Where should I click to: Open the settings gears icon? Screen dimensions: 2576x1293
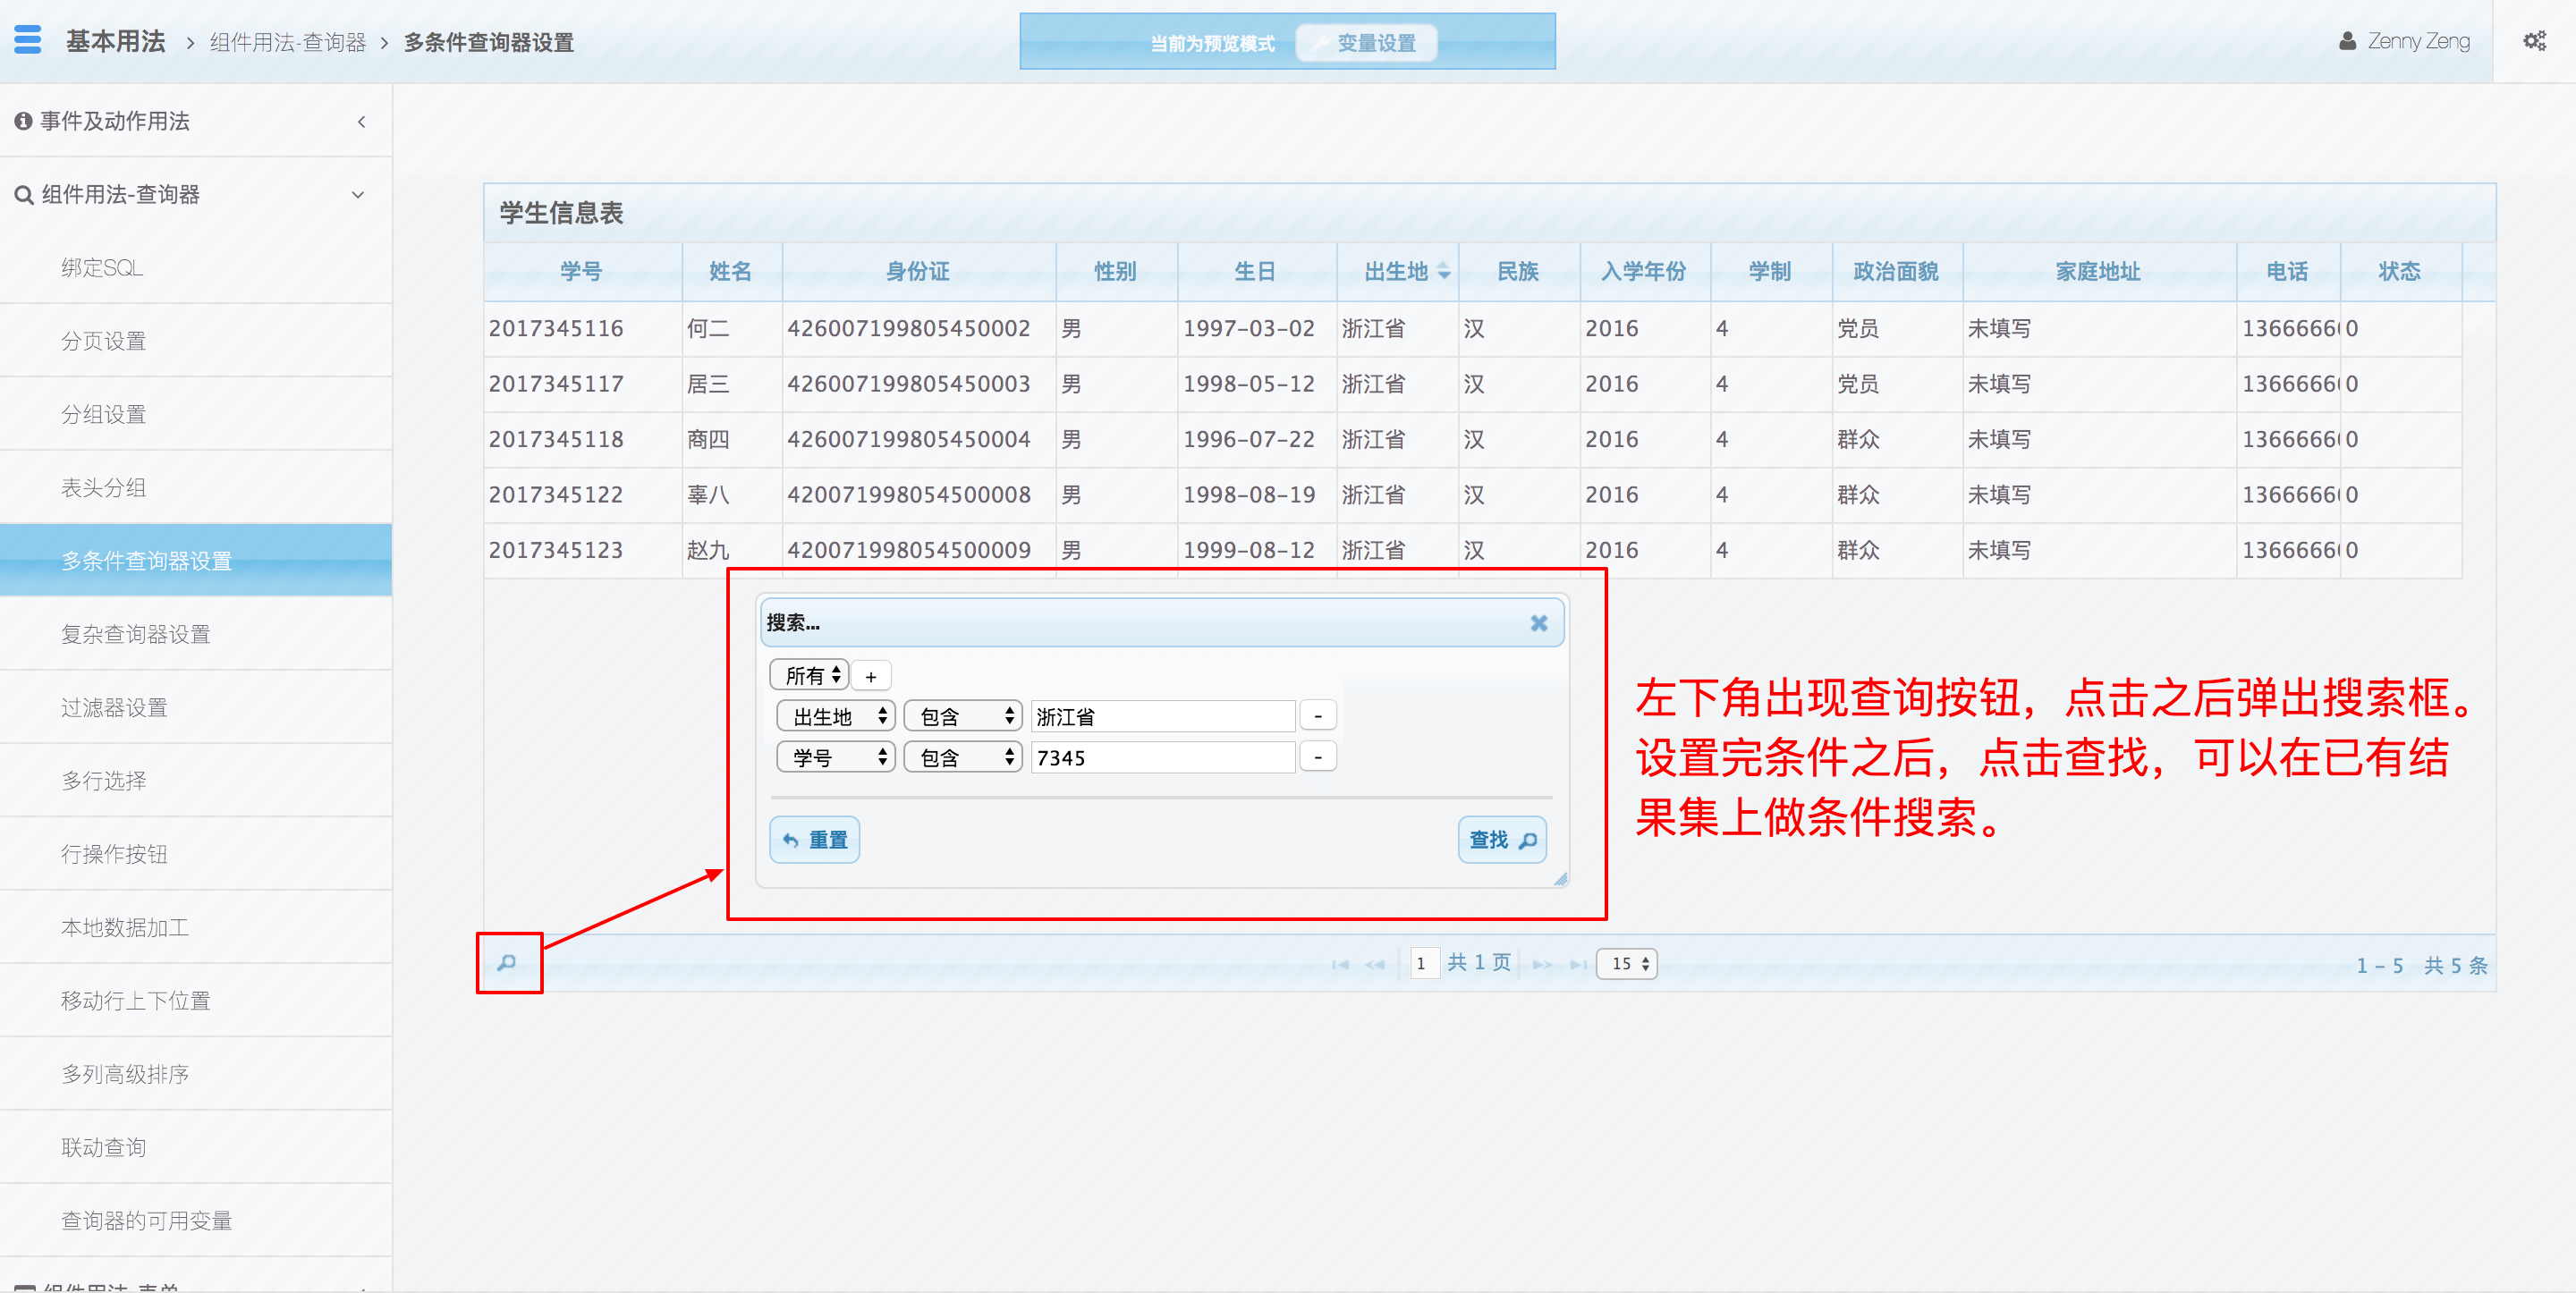[x=2534, y=41]
